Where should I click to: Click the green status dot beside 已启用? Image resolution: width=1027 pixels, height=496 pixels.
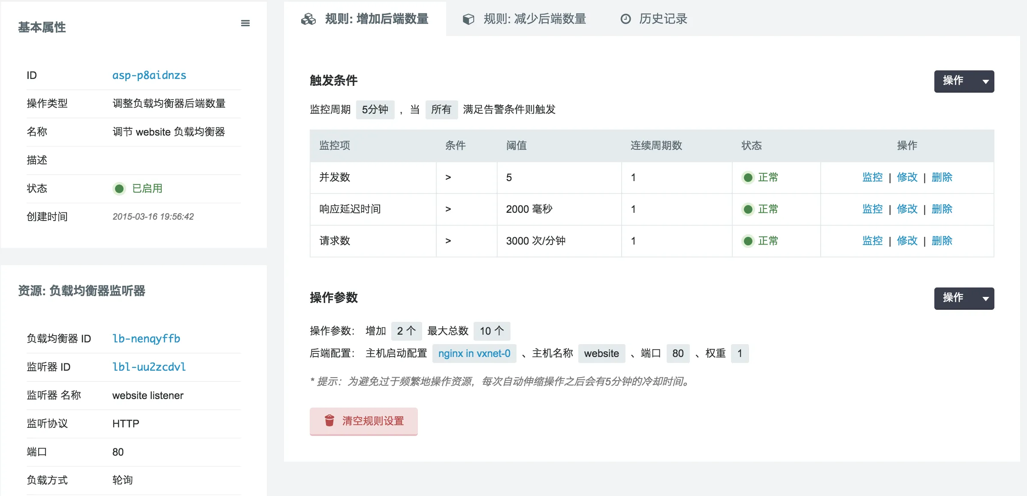pos(119,188)
